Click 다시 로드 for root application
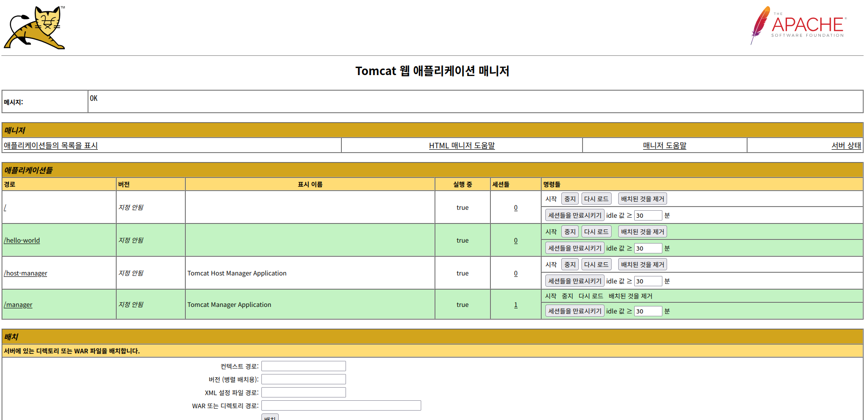The width and height of the screenshot is (865, 420). tap(596, 199)
